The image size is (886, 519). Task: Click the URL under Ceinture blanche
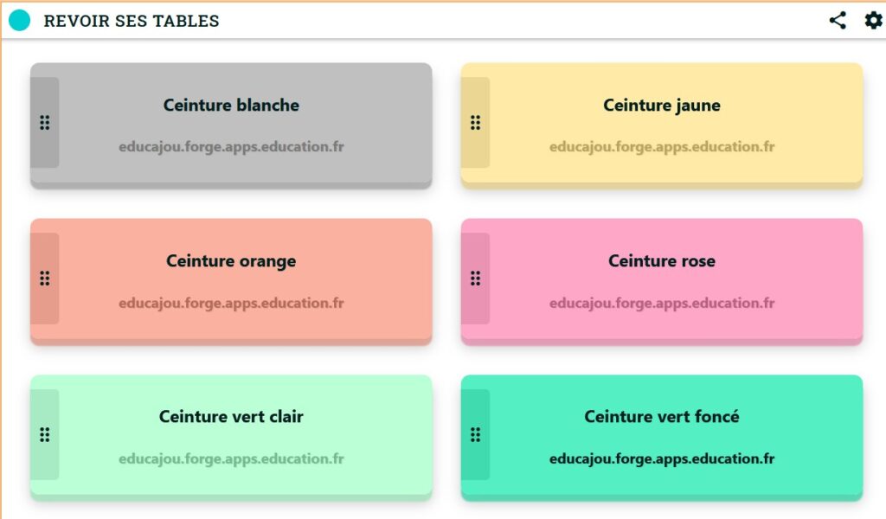231,147
